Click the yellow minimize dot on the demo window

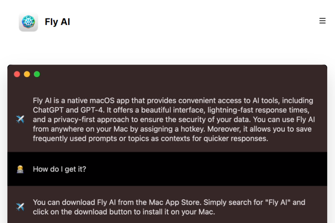(x=27, y=74)
